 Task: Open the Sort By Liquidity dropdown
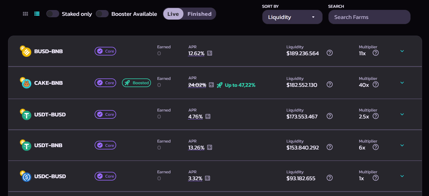(x=292, y=17)
